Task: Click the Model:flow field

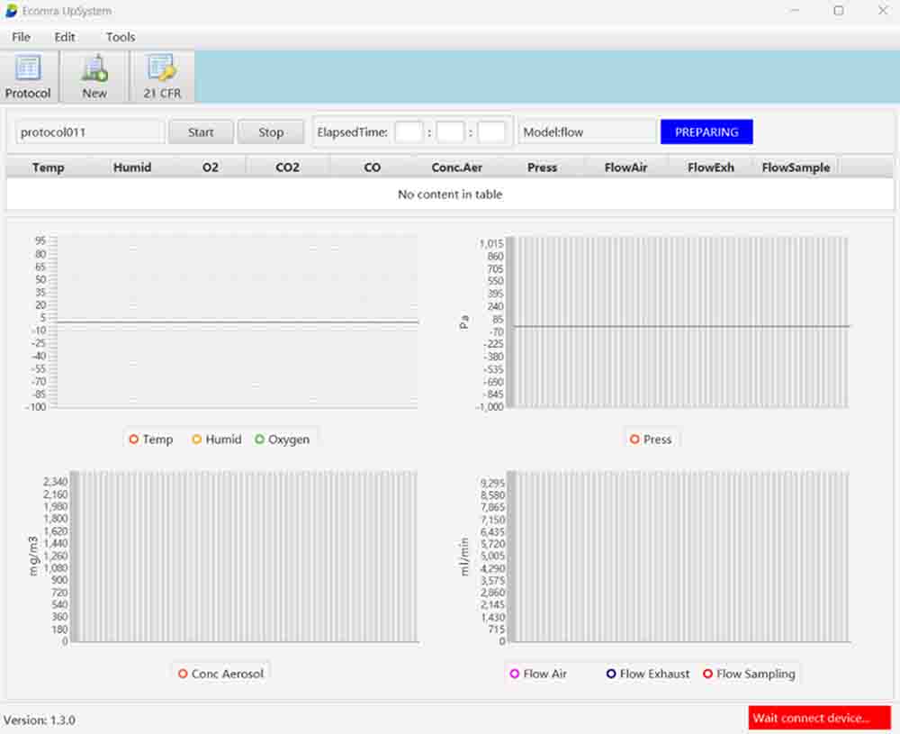Action: [587, 132]
